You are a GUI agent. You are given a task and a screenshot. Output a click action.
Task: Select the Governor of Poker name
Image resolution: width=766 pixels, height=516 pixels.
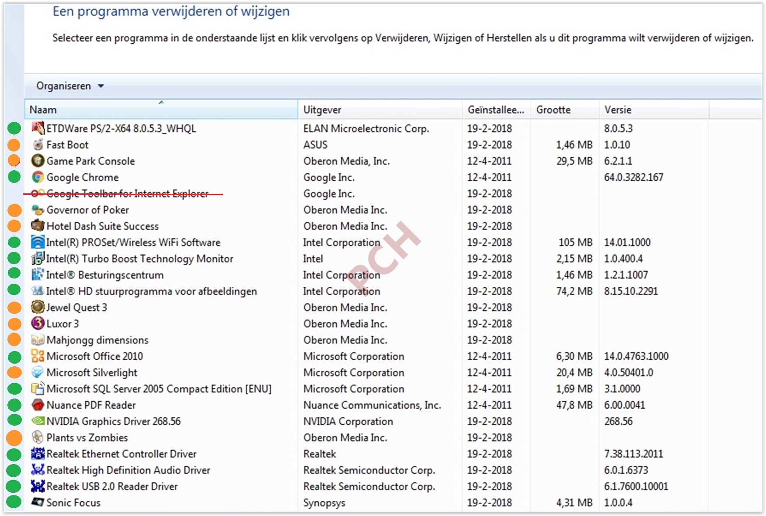[x=87, y=210]
